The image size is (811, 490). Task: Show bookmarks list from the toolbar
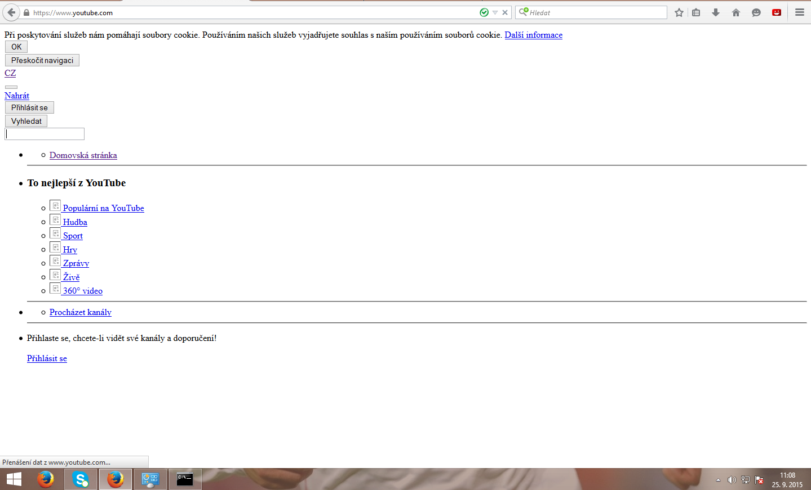(x=697, y=12)
